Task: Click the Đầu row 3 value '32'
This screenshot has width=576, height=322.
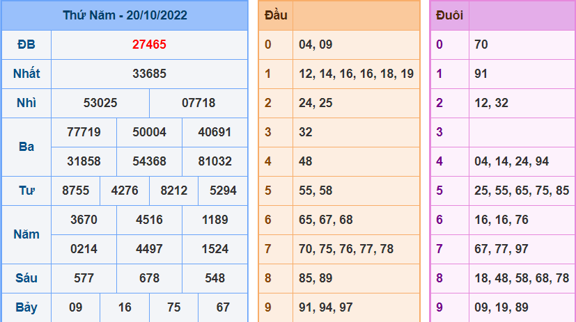Action: (306, 132)
